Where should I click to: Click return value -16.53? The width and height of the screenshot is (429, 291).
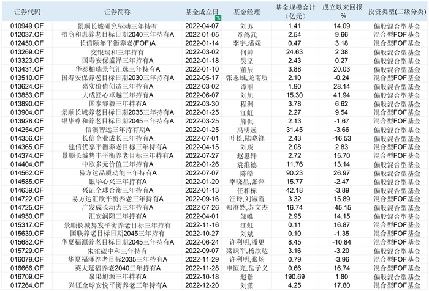[x=342, y=138]
